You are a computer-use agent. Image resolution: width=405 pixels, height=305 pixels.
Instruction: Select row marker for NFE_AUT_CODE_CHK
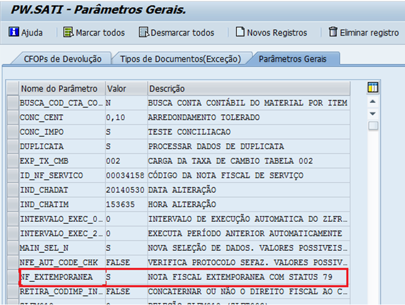point(12,263)
